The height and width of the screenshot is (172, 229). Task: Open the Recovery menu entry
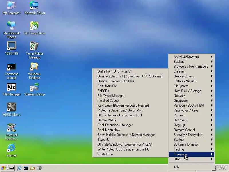tap(192, 120)
